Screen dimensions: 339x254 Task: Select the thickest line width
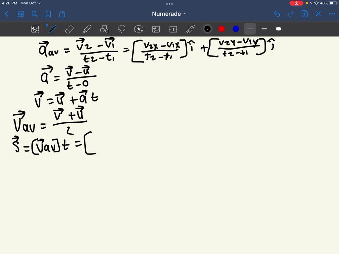[x=278, y=29]
